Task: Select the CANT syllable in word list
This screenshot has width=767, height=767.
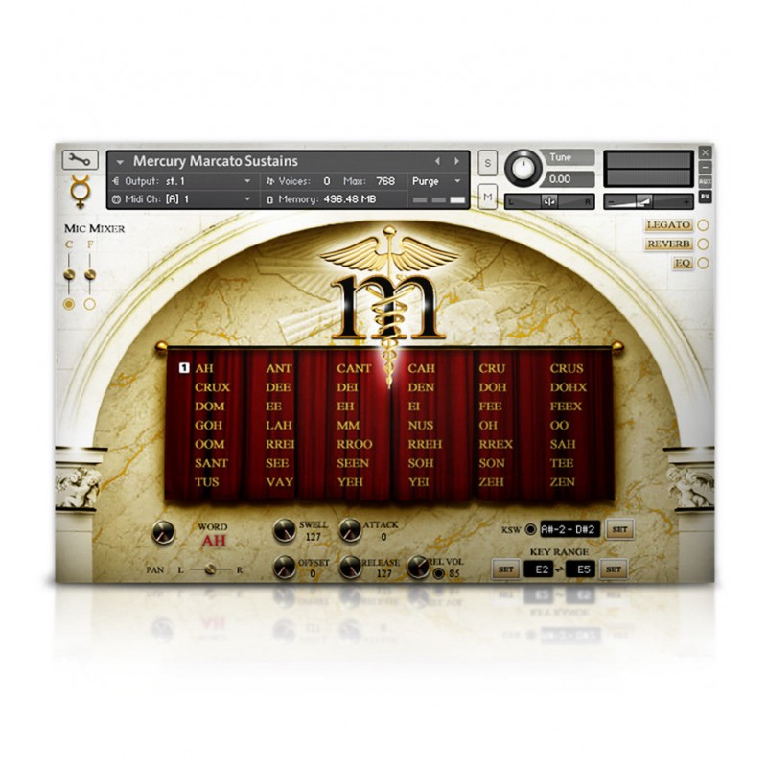Action: tap(354, 368)
